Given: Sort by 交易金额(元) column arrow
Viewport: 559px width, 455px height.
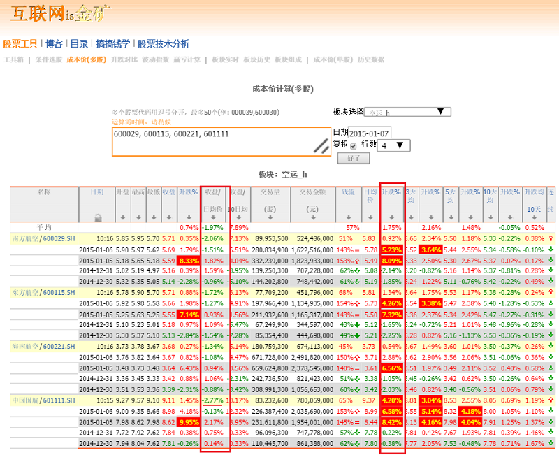Looking at the screenshot, I should tap(313, 217).
